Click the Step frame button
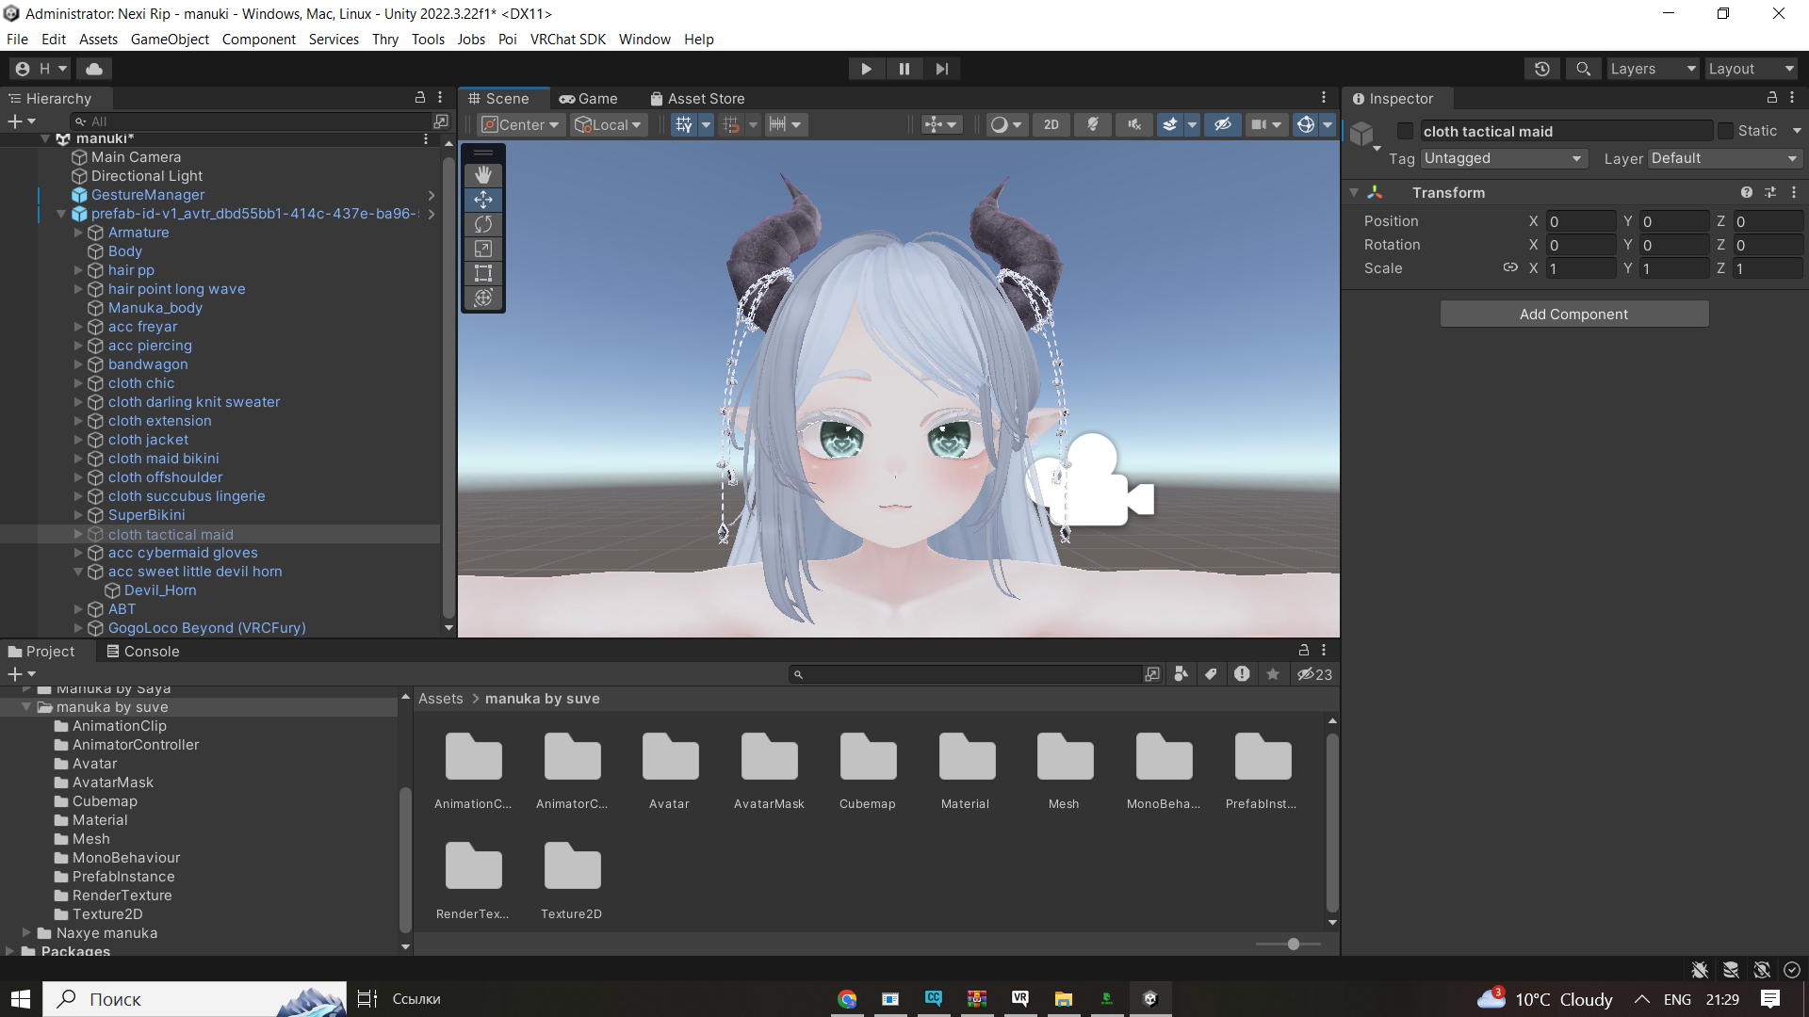The width and height of the screenshot is (1809, 1017). (942, 69)
